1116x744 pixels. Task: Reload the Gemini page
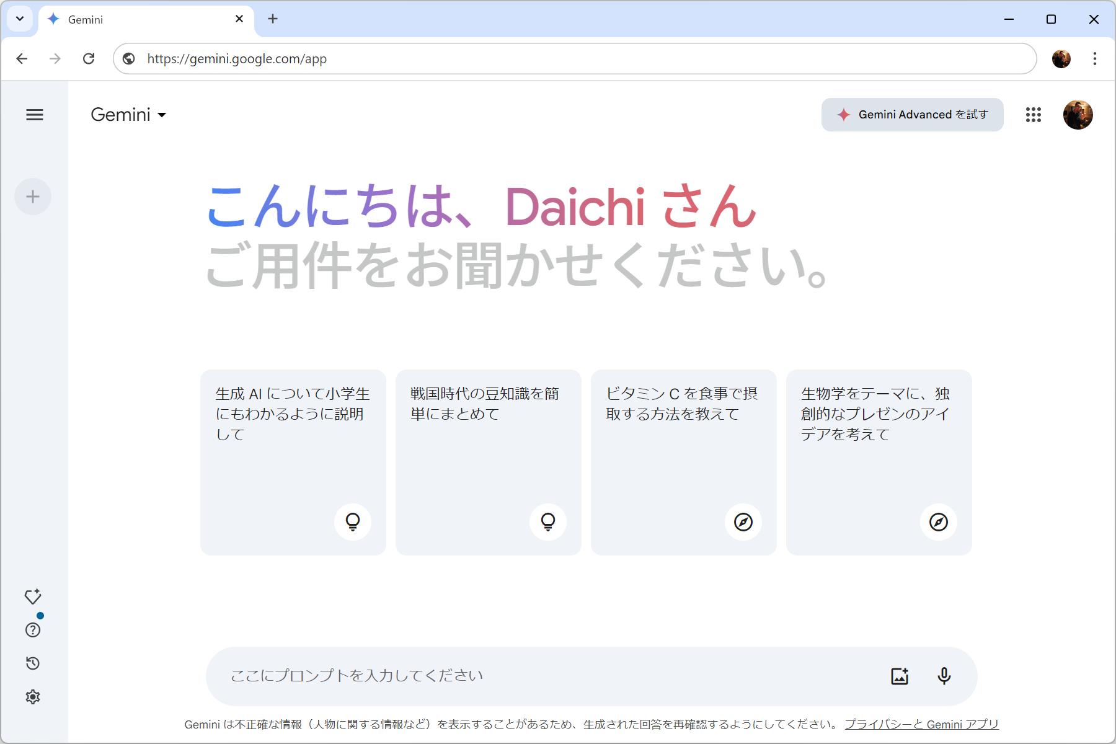tap(89, 59)
